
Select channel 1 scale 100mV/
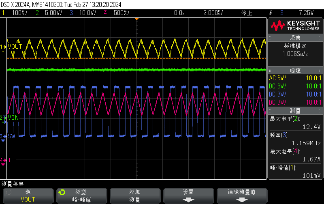[x=19, y=13]
